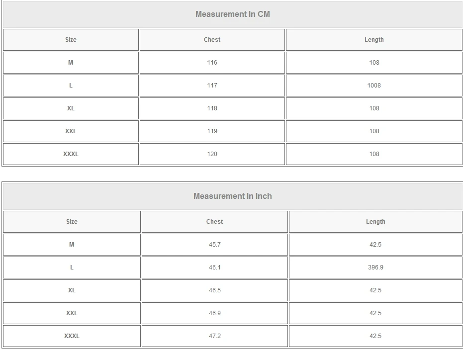This screenshot has height=350, width=463.
Task: Select the 46.1 chest measurement cell
Action: tap(214, 267)
